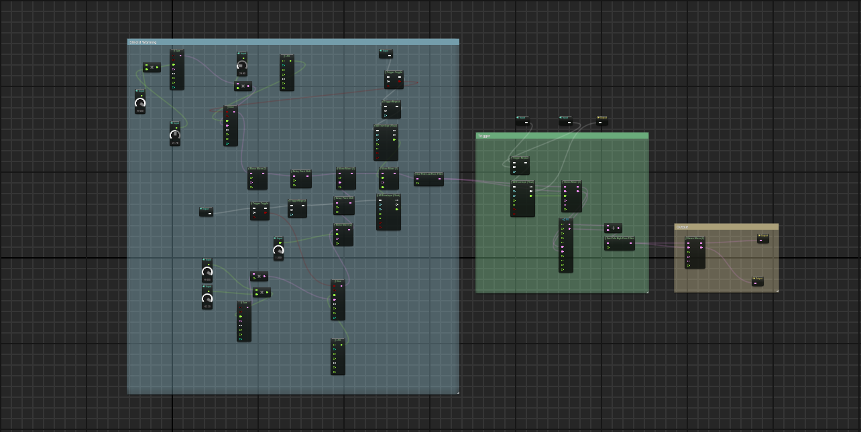
Task: Select the One-Pole High Pass Filter node
Action: click(x=619, y=244)
